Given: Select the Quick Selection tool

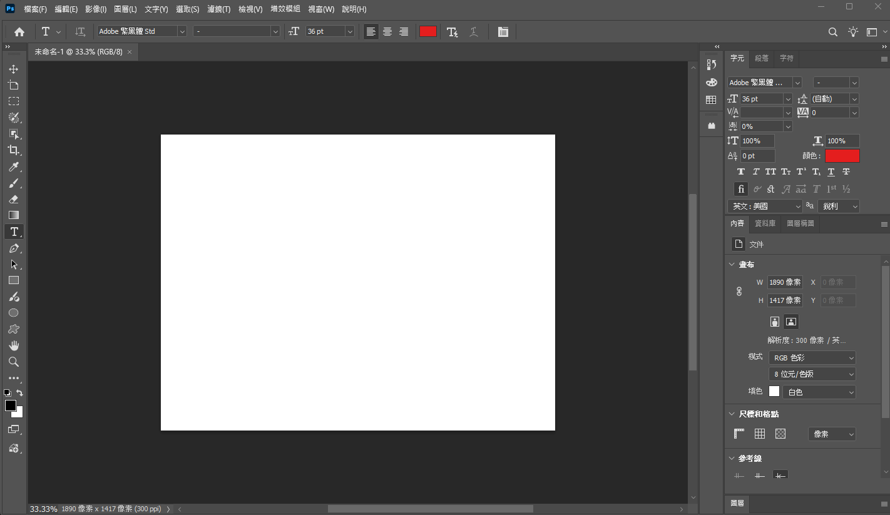Looking at the screenshot, I should 14,118.
